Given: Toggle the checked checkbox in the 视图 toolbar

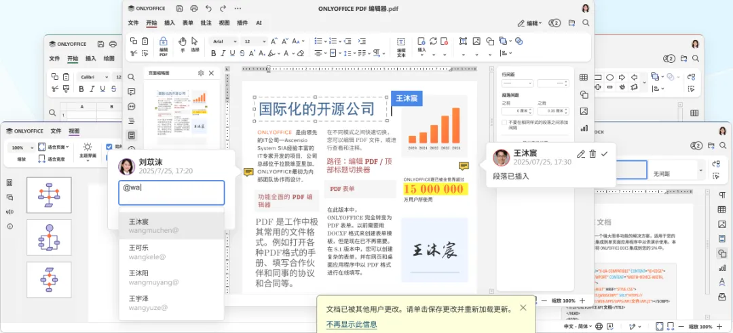Looking at the screenshot, I should (109, 147).
